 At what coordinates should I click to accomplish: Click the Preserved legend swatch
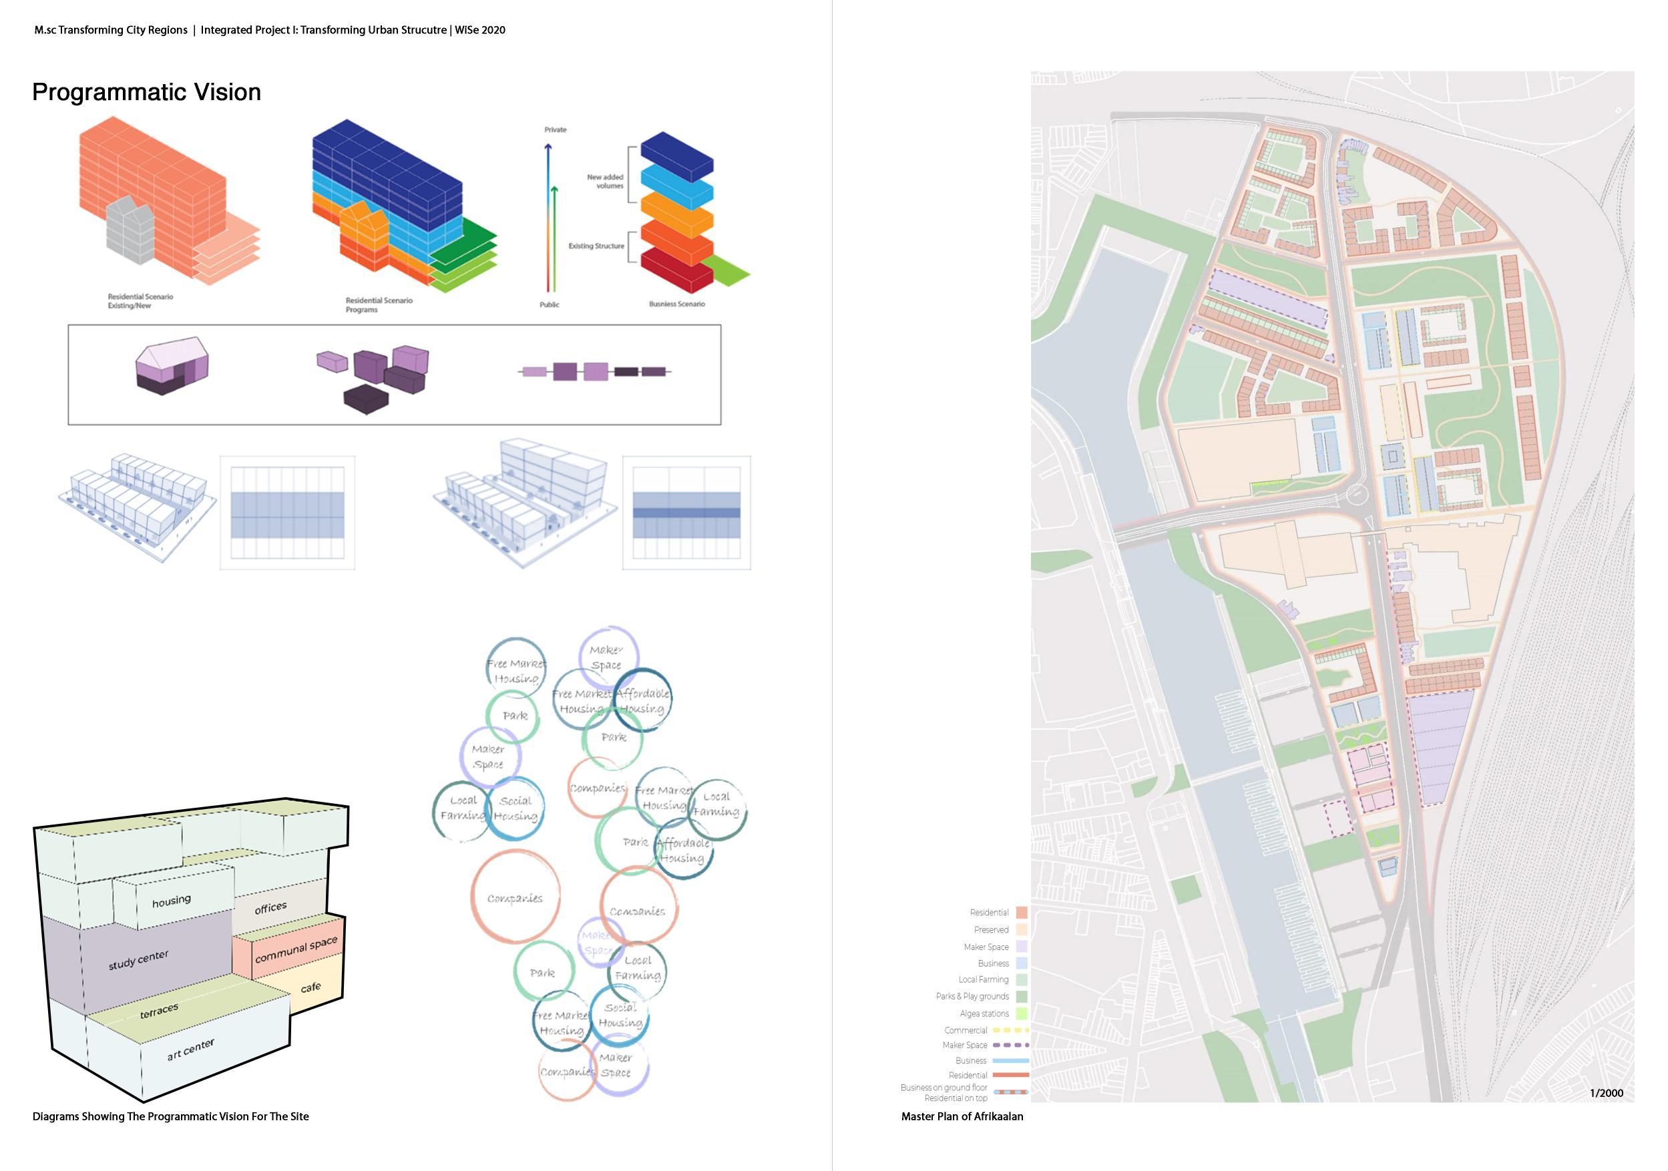click(1022, 930)
